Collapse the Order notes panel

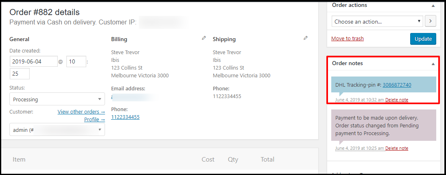(x=433, y=64)
